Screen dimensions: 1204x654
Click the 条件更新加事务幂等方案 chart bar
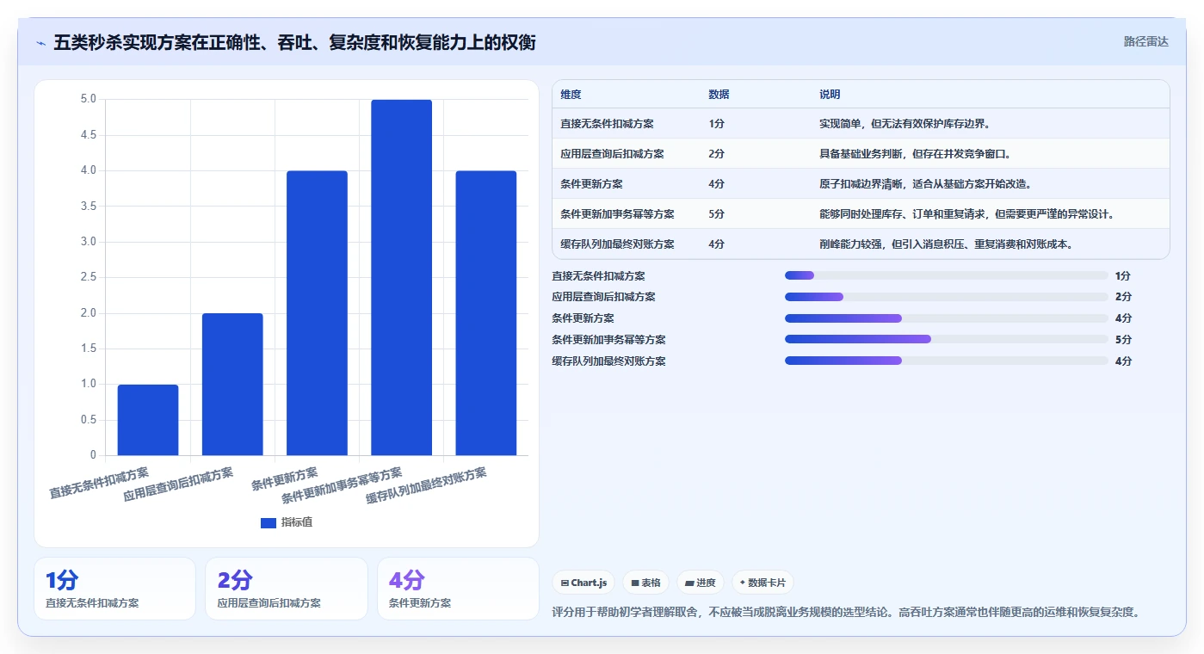coord(401,277)
